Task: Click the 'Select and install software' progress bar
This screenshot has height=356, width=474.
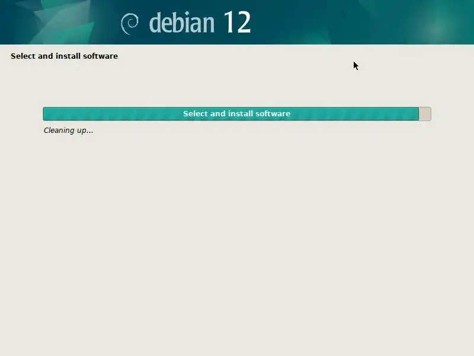Action: point(237,114)
